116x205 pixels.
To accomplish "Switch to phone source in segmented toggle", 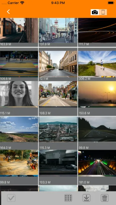I will tap(103, 12).
